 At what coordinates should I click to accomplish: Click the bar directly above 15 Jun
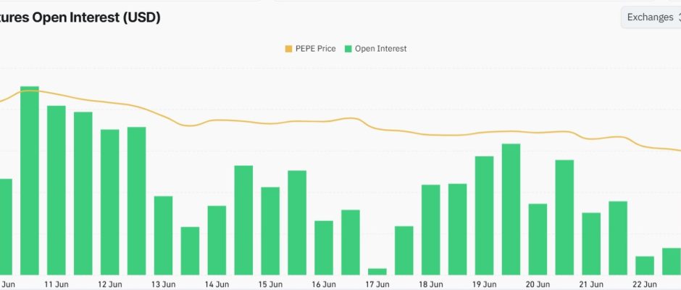pyautogui.click(x=270, y=231)
